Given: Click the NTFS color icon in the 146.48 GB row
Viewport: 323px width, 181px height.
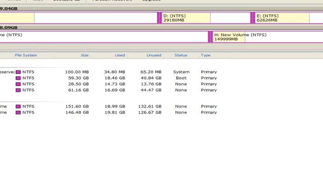Looking at the screenshot, I should (18, 113).
